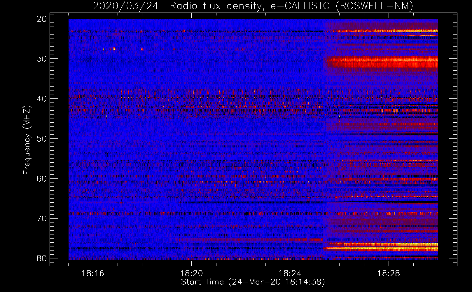This screenshot has width=472, height=292.
Task: Click the 20 frequency tick label
Action: (42, 19)
